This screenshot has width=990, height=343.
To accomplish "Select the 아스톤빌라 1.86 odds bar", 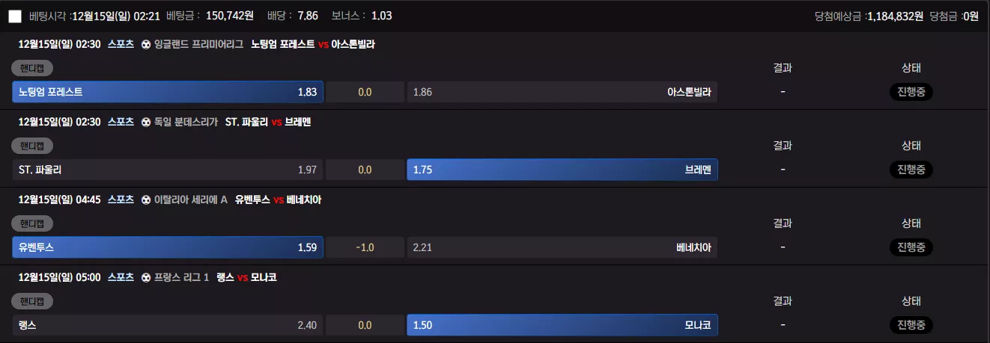I will pos(562,92).
